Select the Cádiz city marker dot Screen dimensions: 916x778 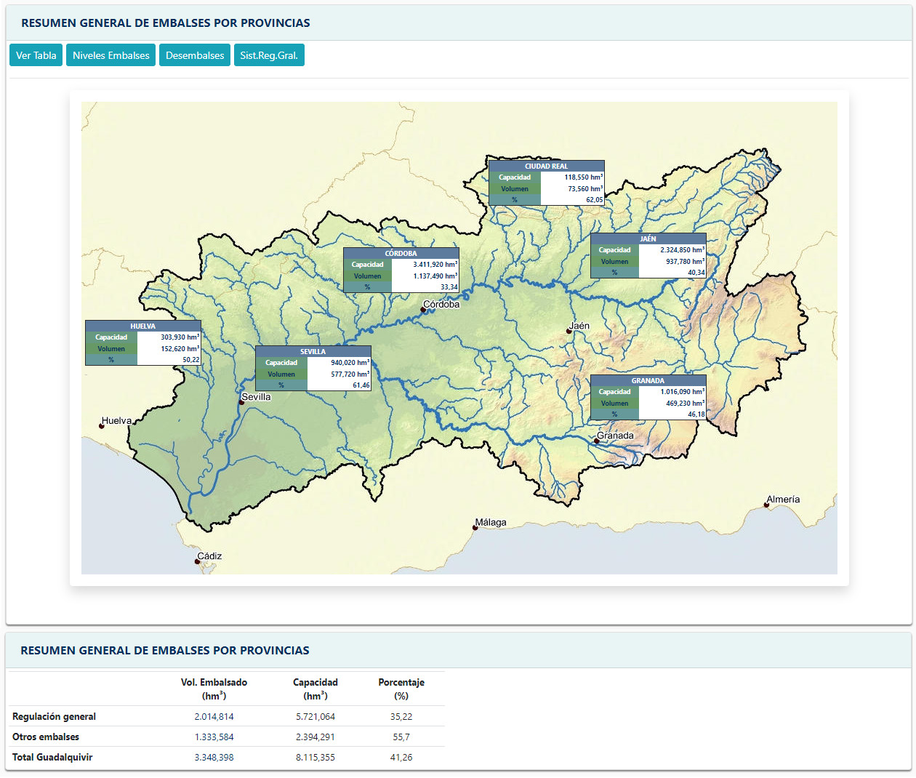(197, 561)
